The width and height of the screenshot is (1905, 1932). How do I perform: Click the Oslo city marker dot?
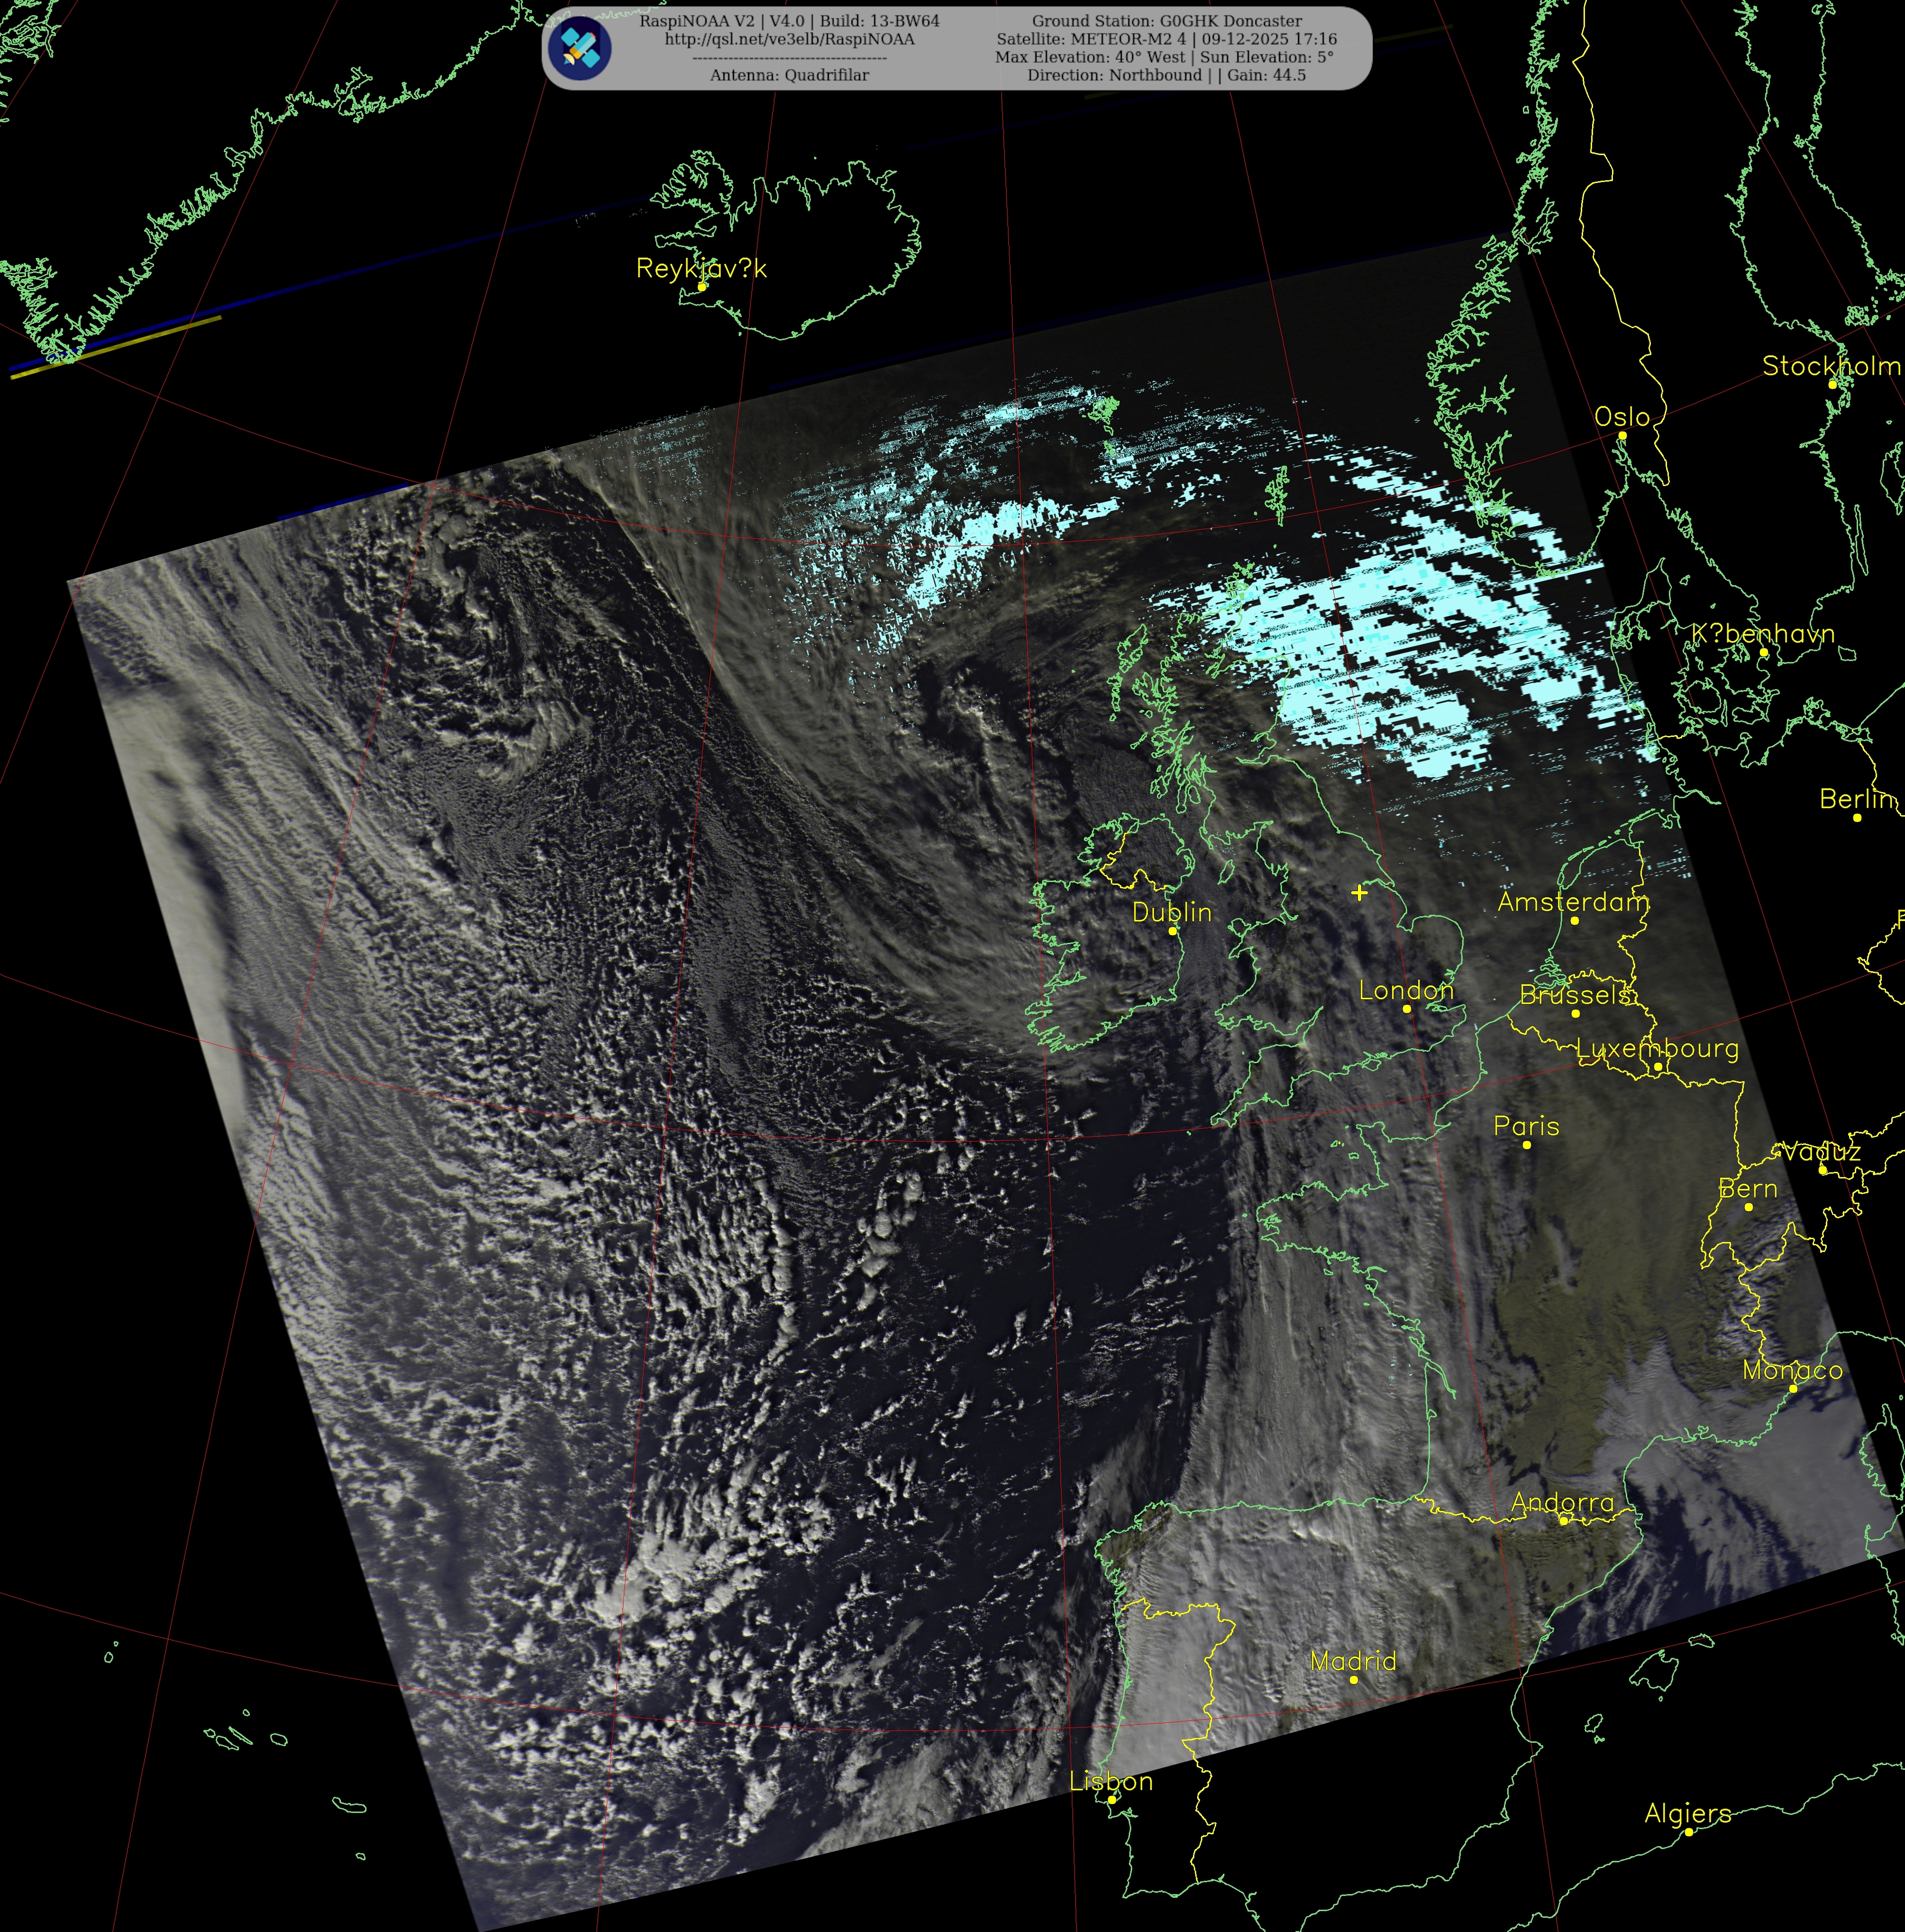tap(1622, 435)
